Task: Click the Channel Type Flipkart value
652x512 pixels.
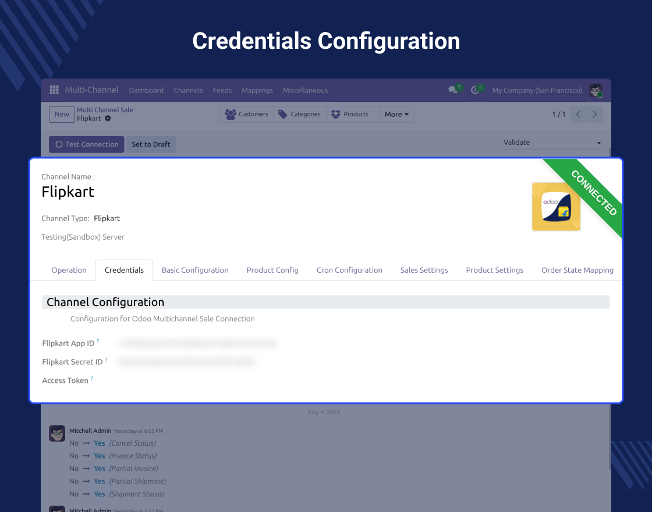Action: pos(107,218)
